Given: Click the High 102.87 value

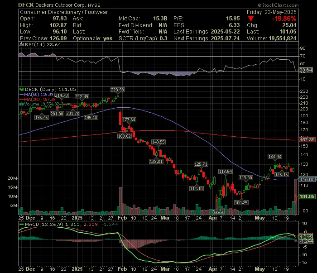Looking at the screenshot, I should pos(58,25).
